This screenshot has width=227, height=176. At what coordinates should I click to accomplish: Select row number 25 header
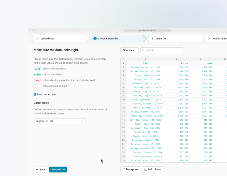pyautogui.click(x=123, y=160)
